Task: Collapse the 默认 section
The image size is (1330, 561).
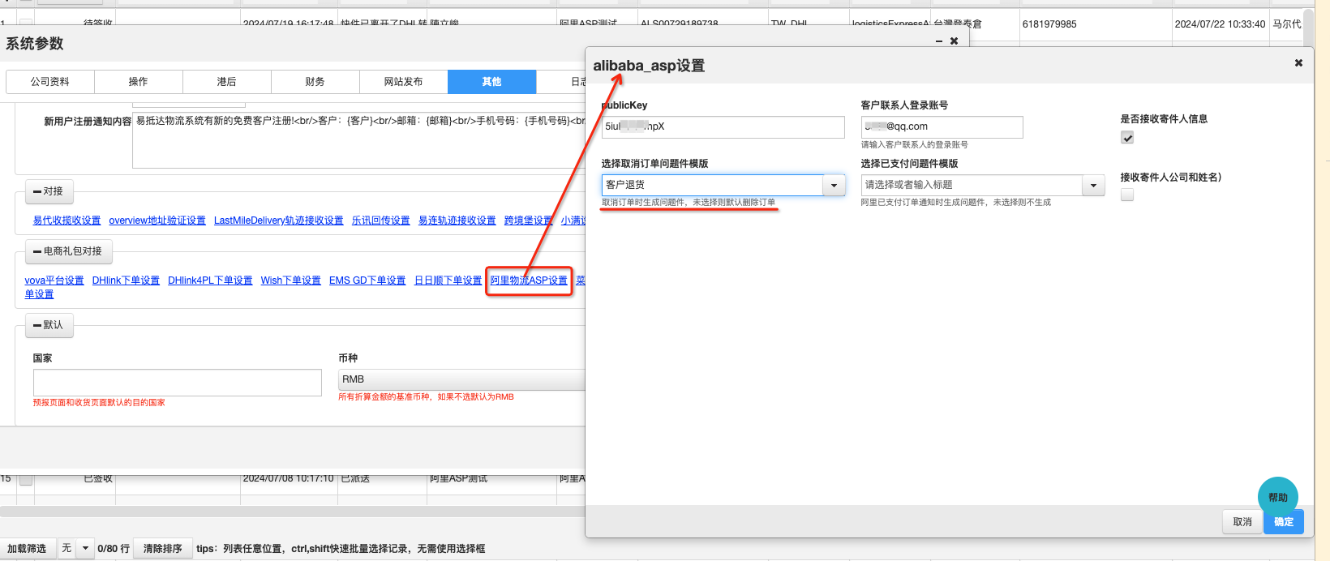Action: pyautogui.click(x=48, y=324)
